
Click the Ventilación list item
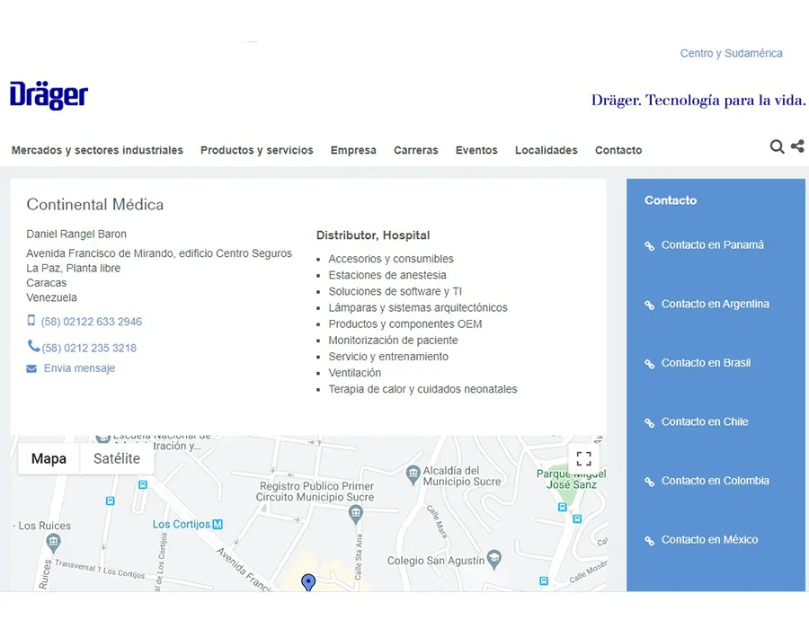[x=355, y=373]
